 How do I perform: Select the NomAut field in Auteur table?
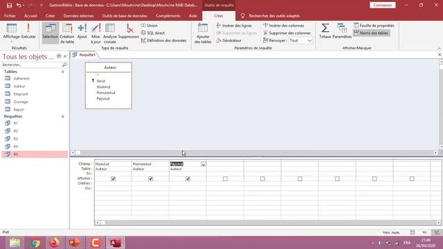point(103,87)
